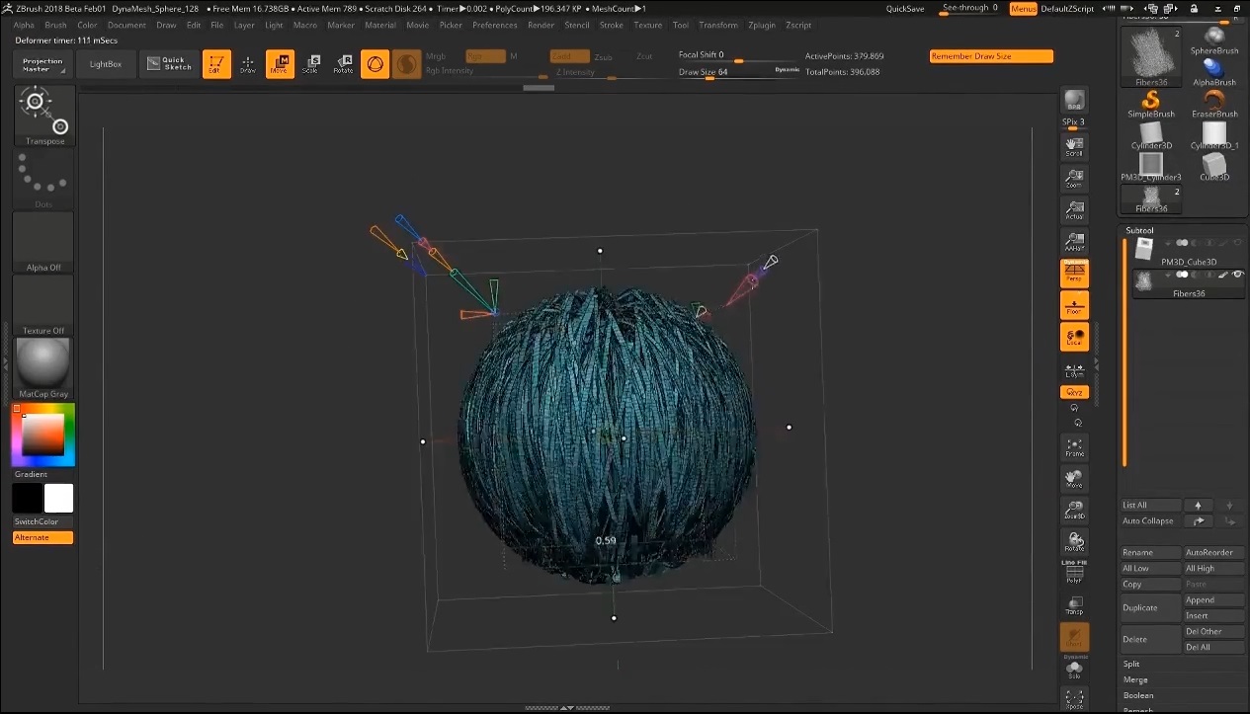This screenshot has height=714, width=1250.
Task: Click Remember Draw Size button
Action: pyautogui.click(x=991, y=56)
